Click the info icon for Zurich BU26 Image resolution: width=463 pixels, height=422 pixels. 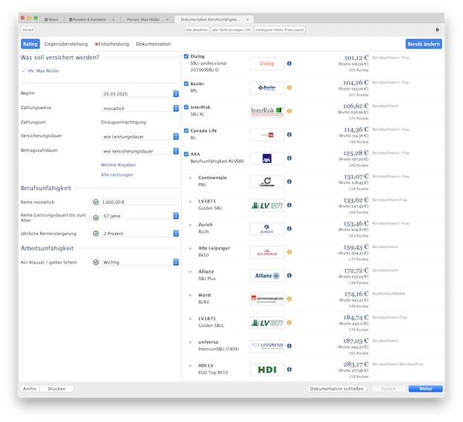point(289,229)
